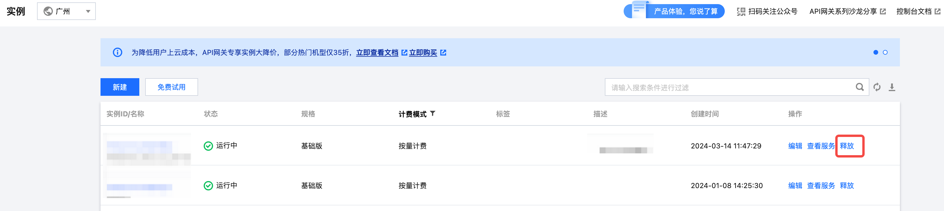This screenshot has height=211, width=944.
Task: Refresh the instance list
Action: point(877,87)
